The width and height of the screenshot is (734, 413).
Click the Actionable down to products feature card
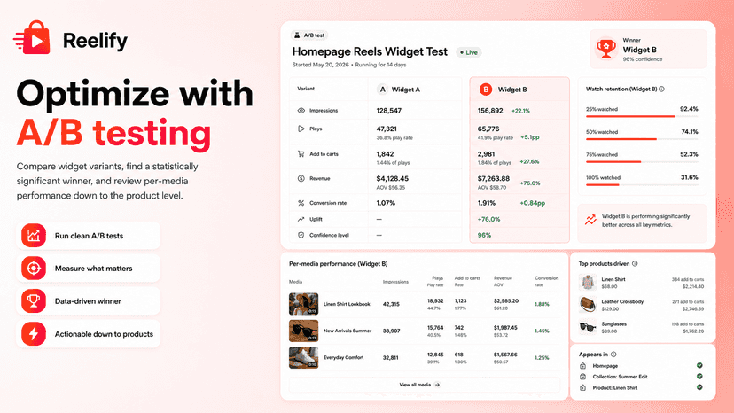88,334
